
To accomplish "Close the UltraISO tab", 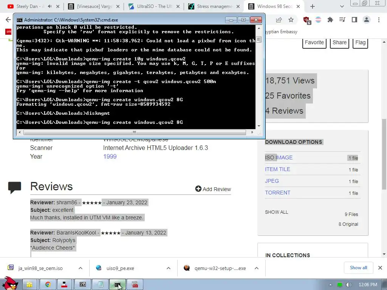I will point(178,6).
